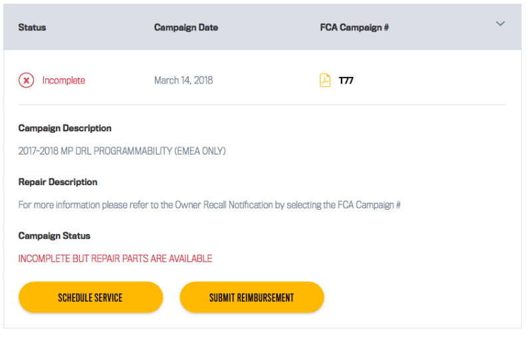
Task: Click the Repair Description heading
Action: pos(58,182)
